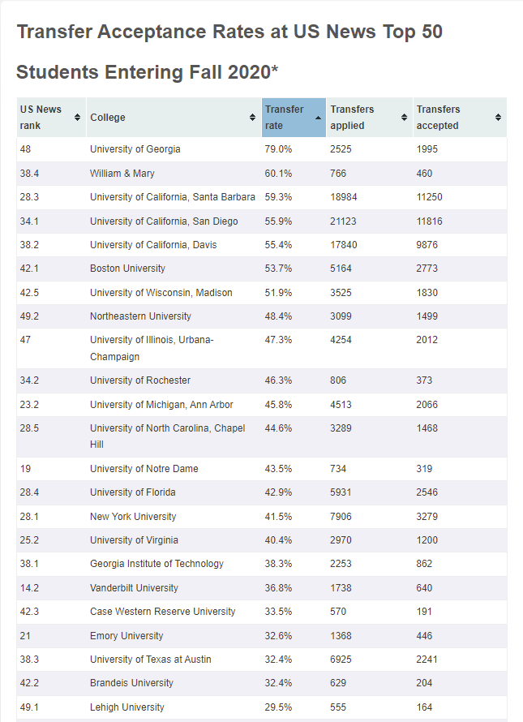Click the William & Mary college name

(122, 174)
